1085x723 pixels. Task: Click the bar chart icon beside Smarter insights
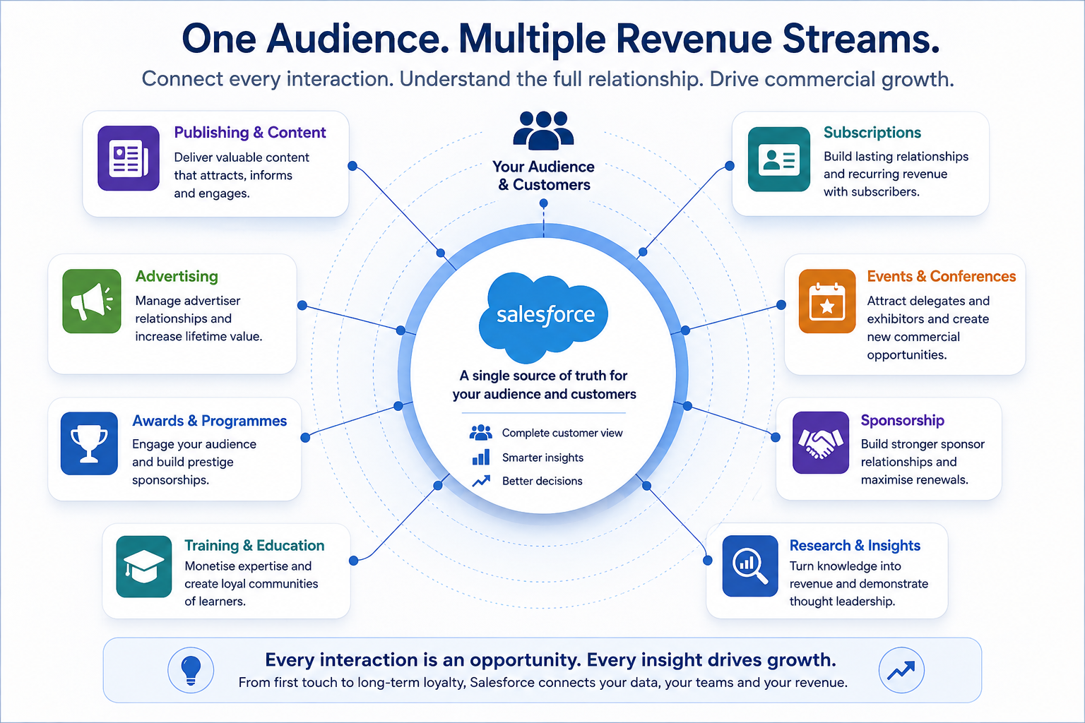[x=481, y=457]
